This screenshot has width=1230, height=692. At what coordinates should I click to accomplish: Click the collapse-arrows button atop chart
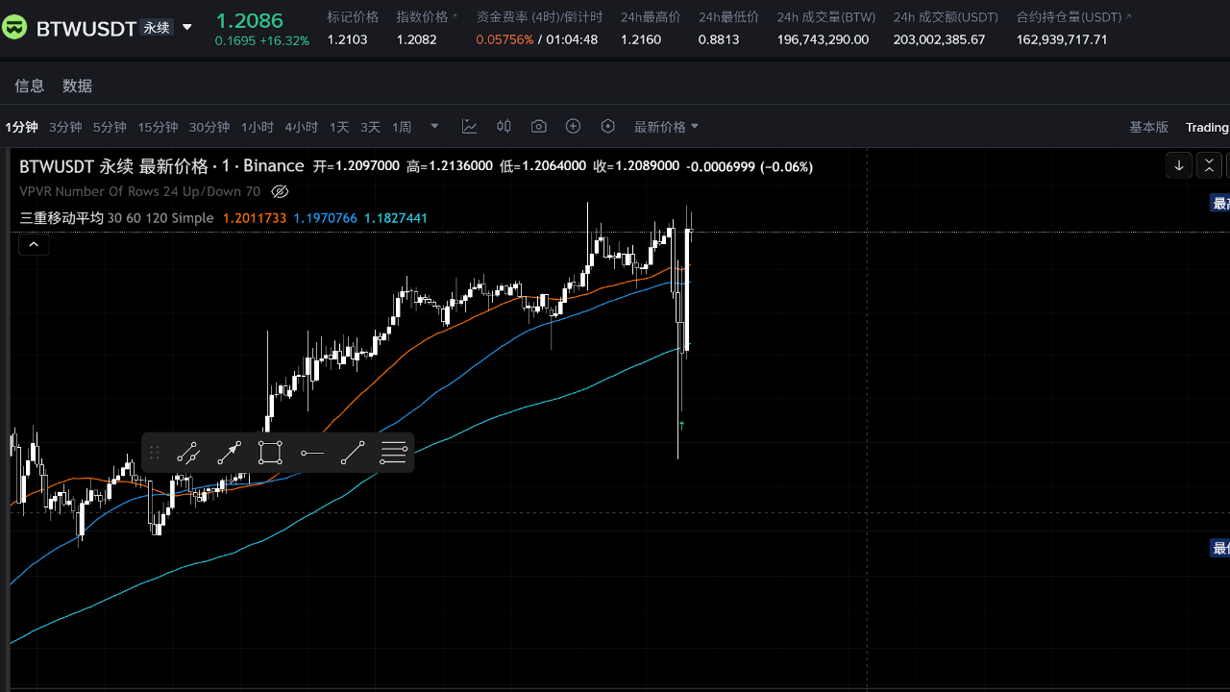pyautogui.click(x=1210, y=165)
